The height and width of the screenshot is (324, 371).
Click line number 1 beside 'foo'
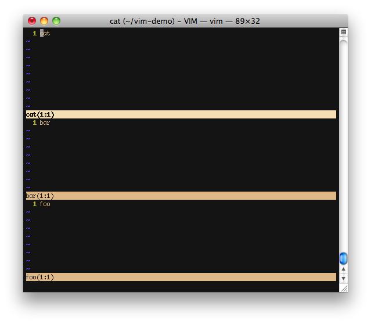pos(34,204)
